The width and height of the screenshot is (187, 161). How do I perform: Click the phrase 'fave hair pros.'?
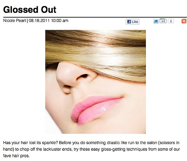[16, 156]
